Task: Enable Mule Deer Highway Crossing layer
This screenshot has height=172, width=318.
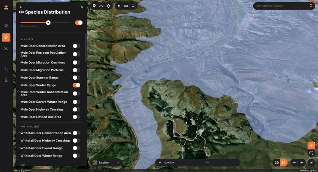Action: (76, 109)
